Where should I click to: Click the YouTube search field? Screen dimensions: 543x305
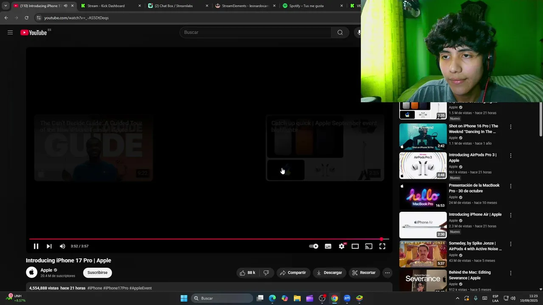click(256, 32)
